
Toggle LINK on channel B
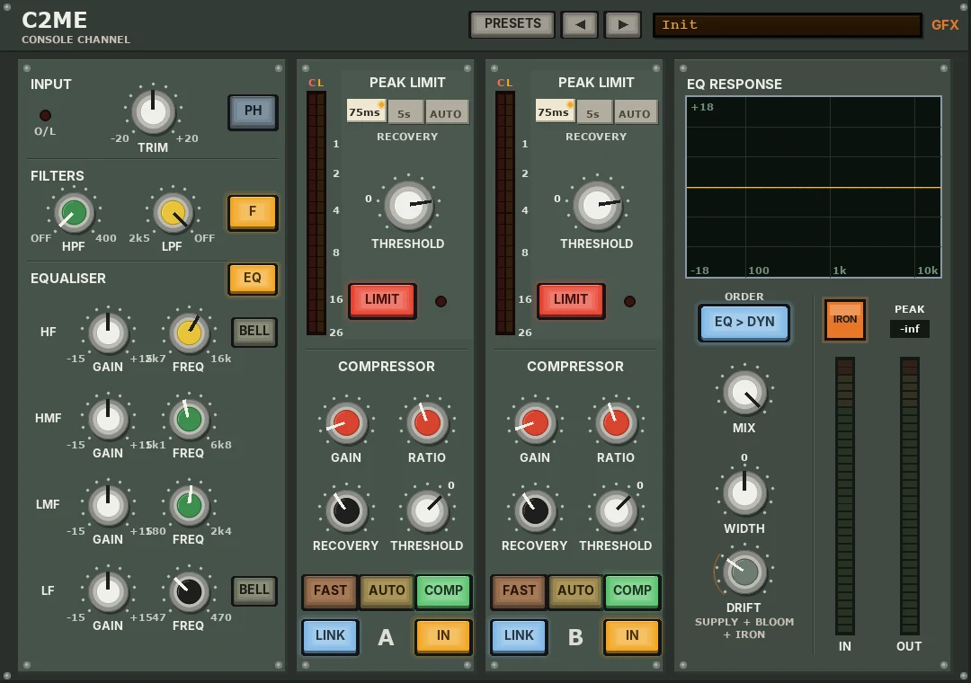tap(519, 636)
